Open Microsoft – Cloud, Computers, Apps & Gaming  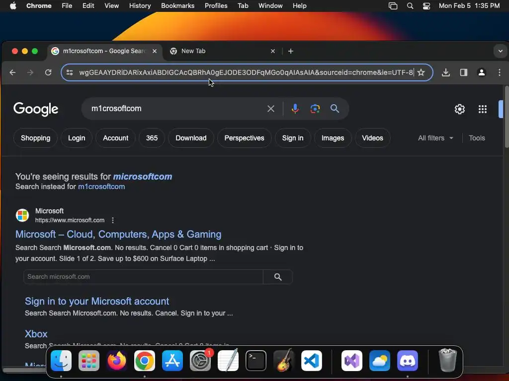[118, 234]
